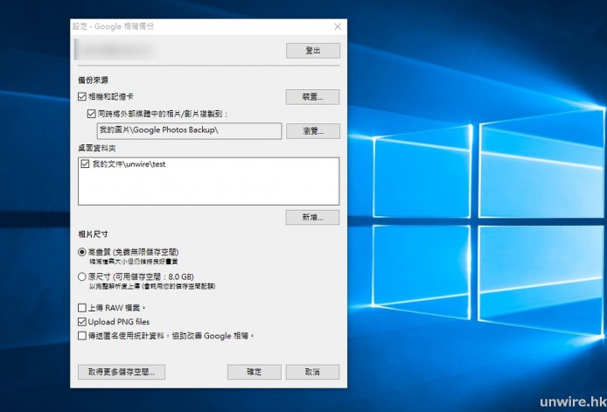Screen dimensions: 607x412
Task: Uncheck the copy from external media checkbox
Action: pyautogui.click(x=92, y=114)
